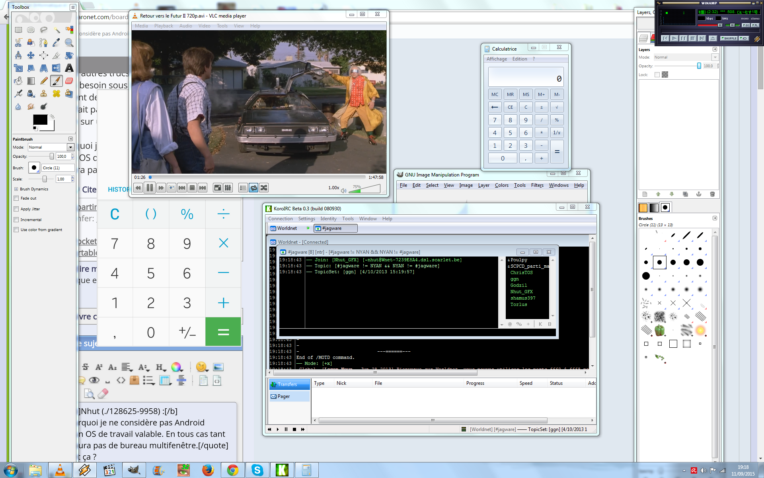This screenshot has width=764, height=478.
Task: Switch to #jagware channel tab
Action: coord(335,228)
